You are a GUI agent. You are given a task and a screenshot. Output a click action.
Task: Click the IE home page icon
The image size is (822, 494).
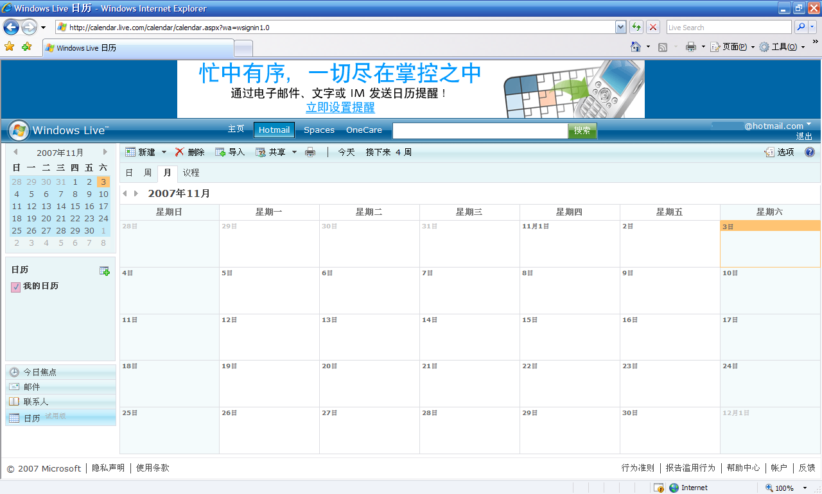[x=636, y=47]
